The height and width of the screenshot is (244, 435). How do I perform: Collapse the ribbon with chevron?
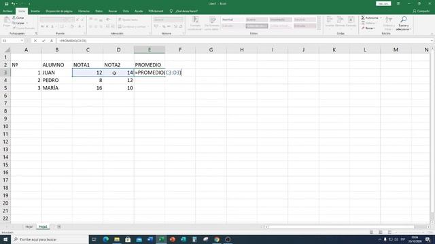click(x=432, y=34)
